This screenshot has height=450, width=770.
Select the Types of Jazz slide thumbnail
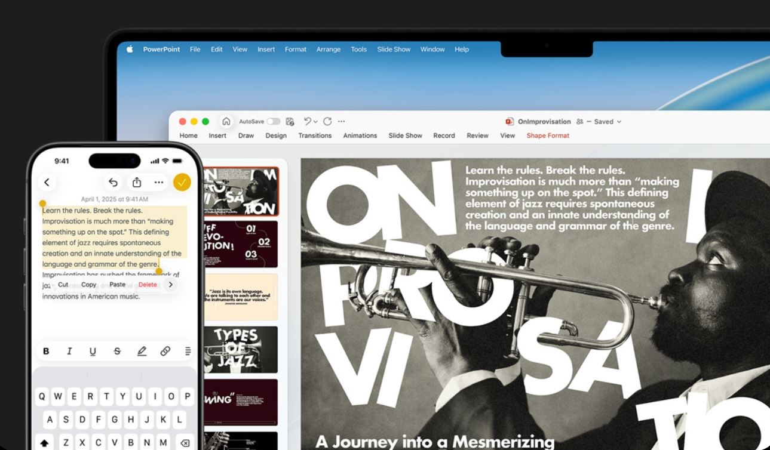click(x=241, y=349)
